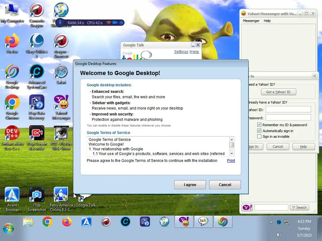
Task: Focus the Yahoo Password input field
Action: pos(288,117)
